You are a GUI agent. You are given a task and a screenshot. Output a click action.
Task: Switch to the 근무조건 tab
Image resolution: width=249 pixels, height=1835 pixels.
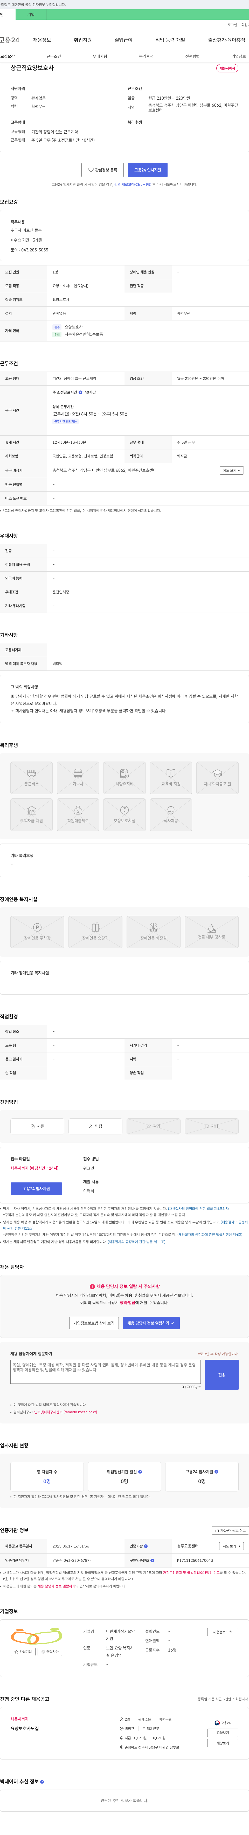pyautogui.click(x=53, y=56)
